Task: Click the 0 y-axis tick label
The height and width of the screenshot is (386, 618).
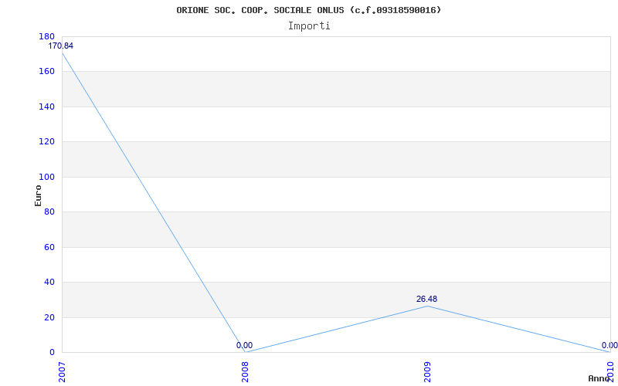Action: pos(52,352)
